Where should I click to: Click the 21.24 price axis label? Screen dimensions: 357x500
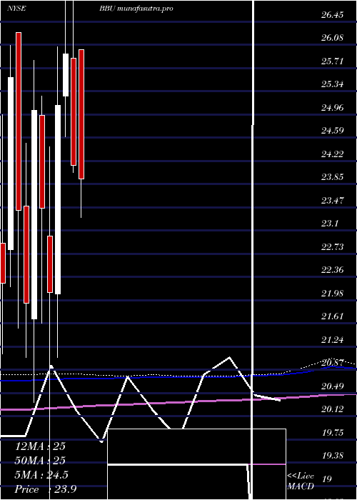[x=332, y=340]
